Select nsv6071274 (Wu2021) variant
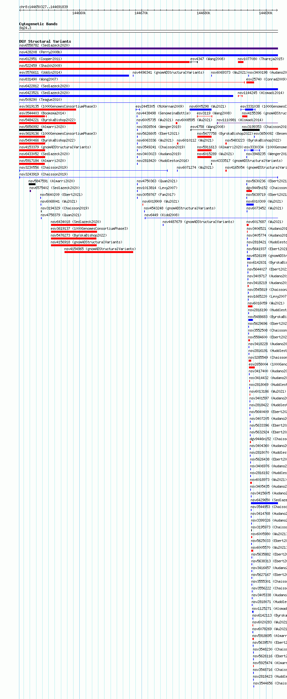 click(x=195, y=167)
